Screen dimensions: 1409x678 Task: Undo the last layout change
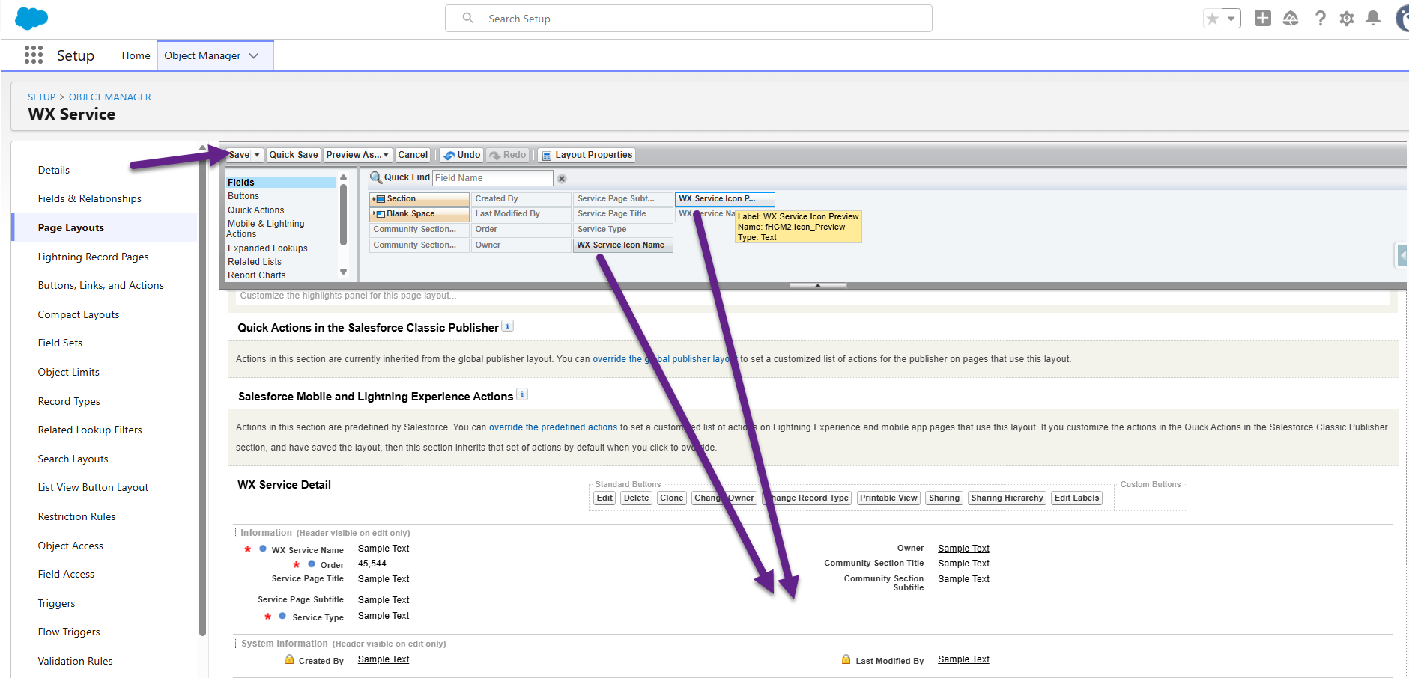click(x=461, y=155)
